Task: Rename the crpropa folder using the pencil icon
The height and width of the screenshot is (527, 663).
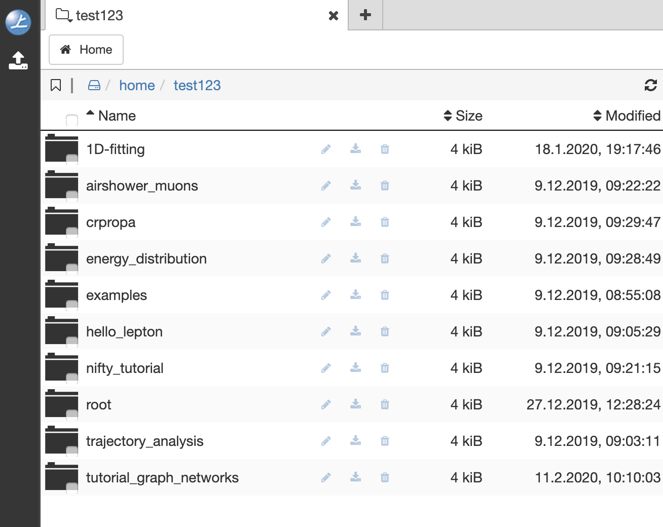Action: coord(326,222)
